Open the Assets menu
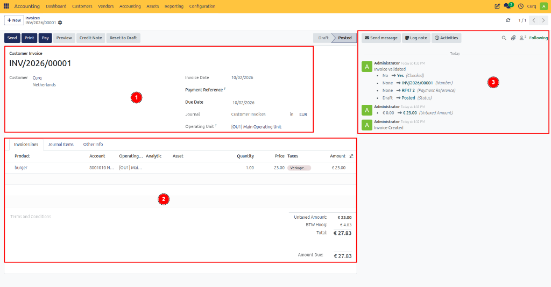551x287 pixels. point(152,6)
